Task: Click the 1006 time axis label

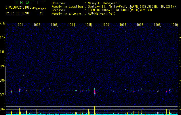Action: [106, 25]
